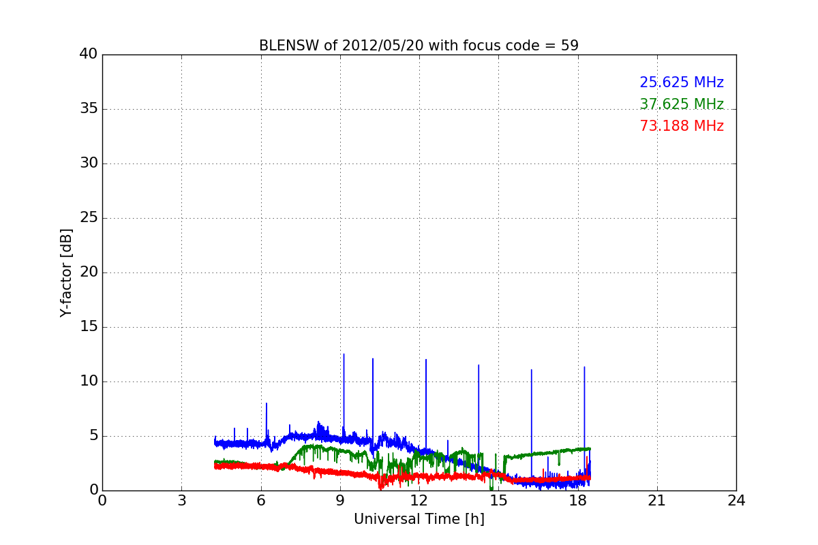This screenshot has height=545, width=818.
Task: Select the green 37.625 MHz legend label
Action: (682, 104)
